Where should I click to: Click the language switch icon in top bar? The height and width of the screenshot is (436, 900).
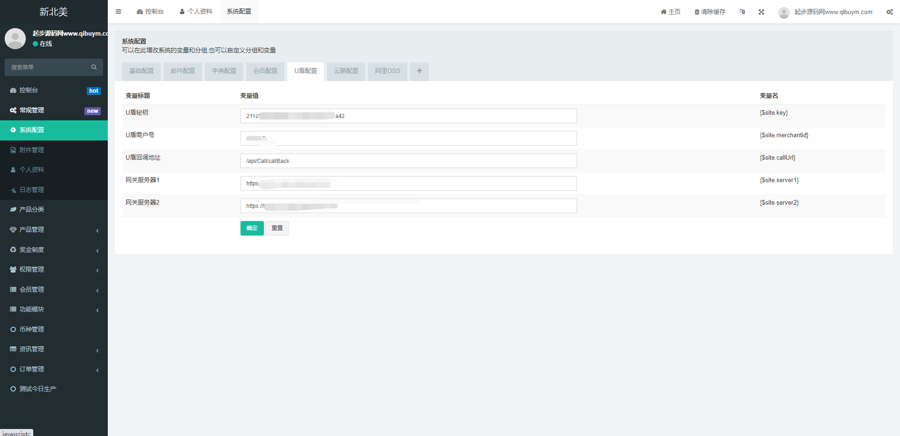(742, 12)
